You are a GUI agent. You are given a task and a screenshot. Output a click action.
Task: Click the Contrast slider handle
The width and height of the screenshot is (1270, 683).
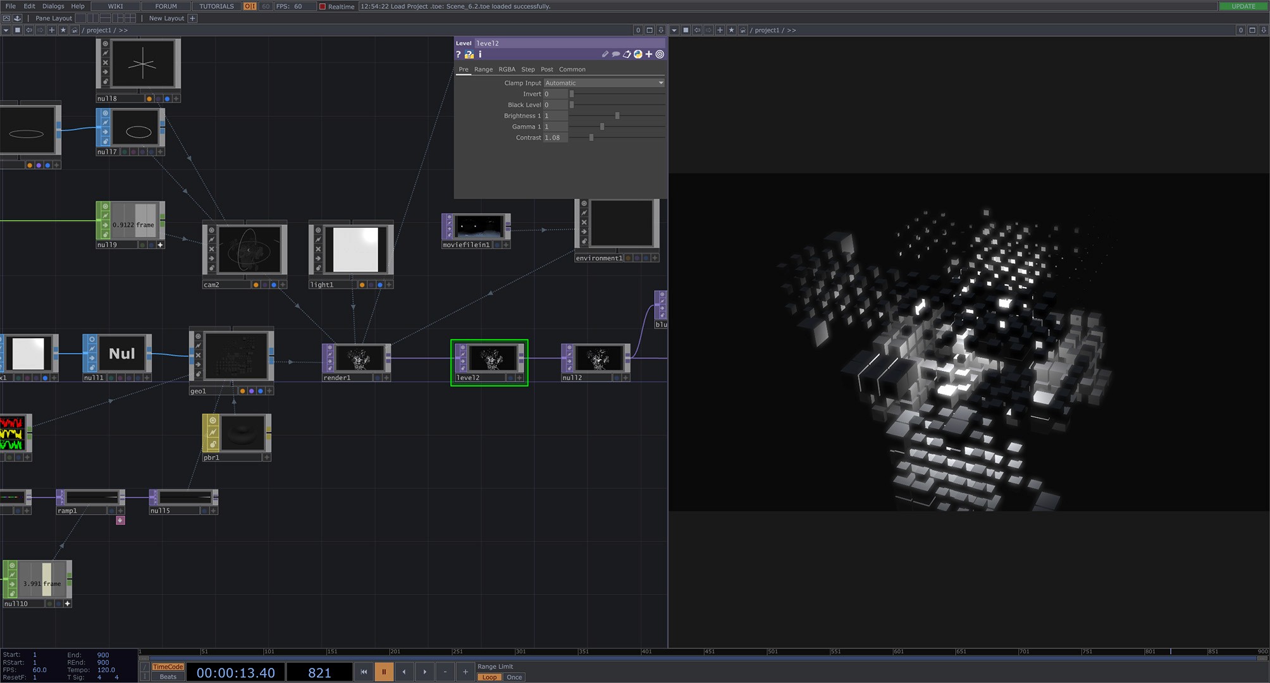click(591, 138)
